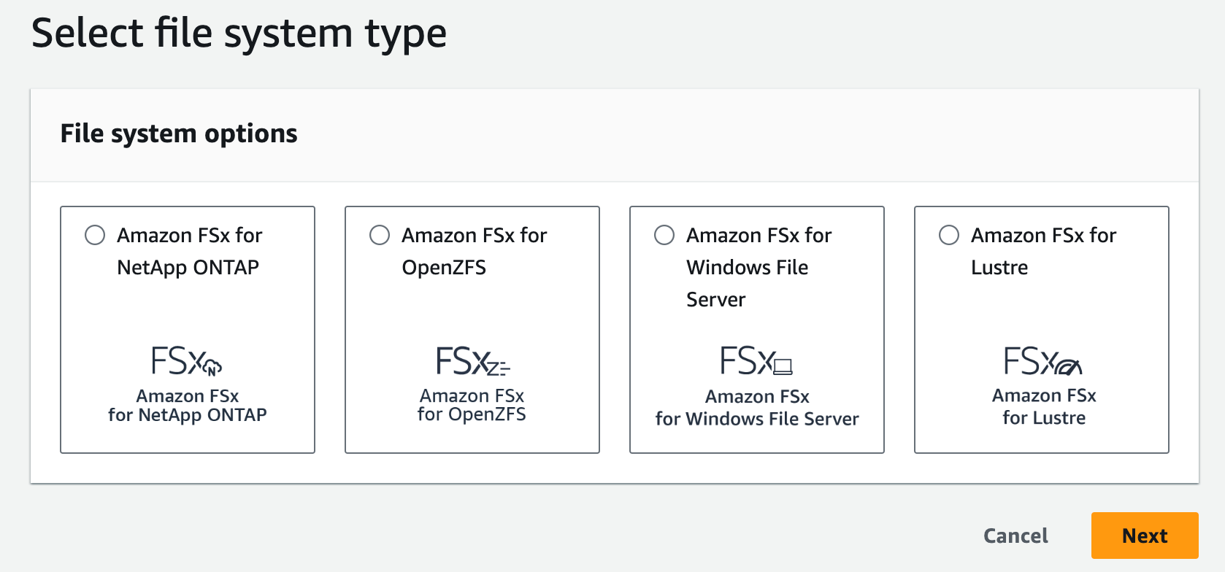The height and width of the screenshot is (572, 1225).
Task: Select the Amazon FSx for Lustre radio button
Action: (949, 235)
